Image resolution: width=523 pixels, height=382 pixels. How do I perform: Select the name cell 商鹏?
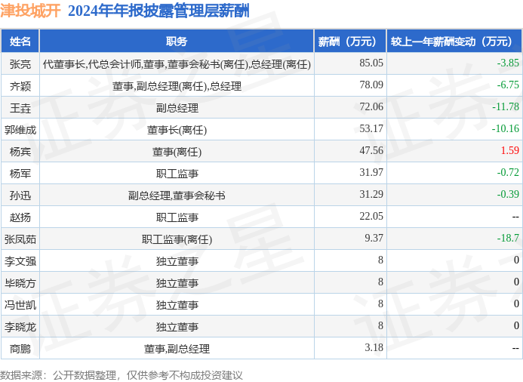point(20,349)
